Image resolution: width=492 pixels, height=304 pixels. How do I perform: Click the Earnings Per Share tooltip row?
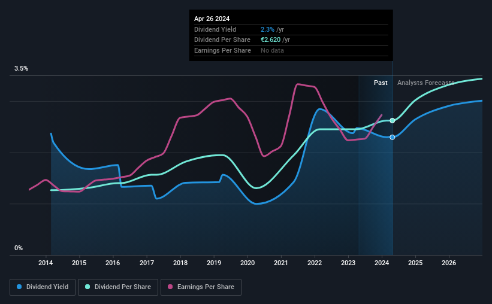[x=291, y=50]
